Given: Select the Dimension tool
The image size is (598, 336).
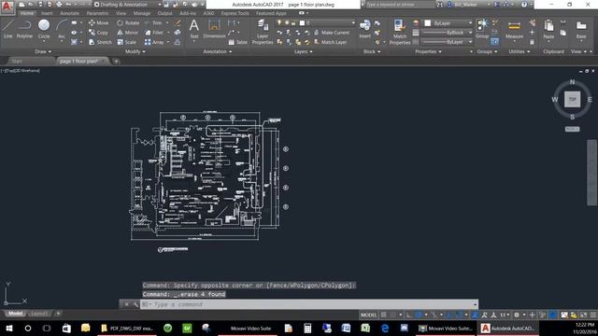Looking at the screenshot, I should point(214,29).
